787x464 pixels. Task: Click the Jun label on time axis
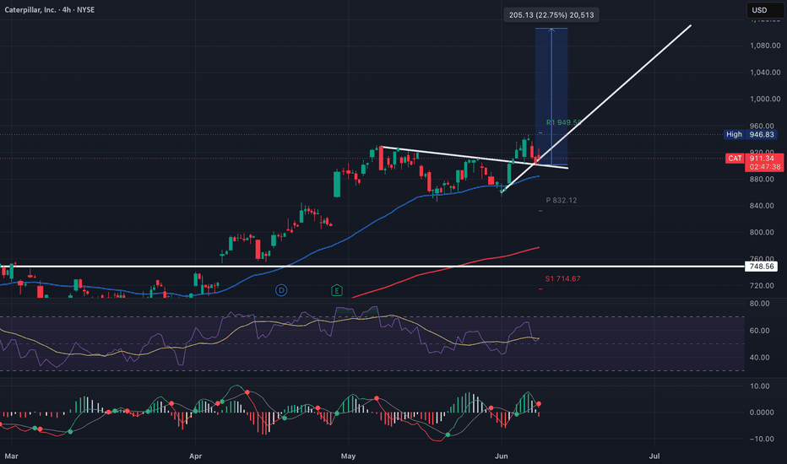tap(502, 456)
